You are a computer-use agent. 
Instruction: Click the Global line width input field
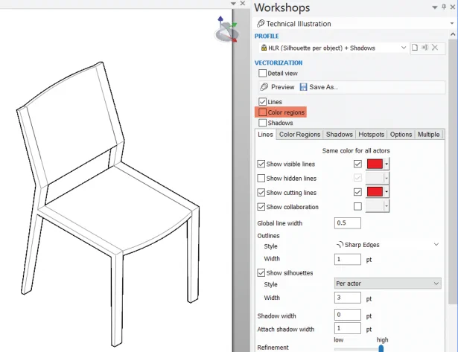(347, 223)
